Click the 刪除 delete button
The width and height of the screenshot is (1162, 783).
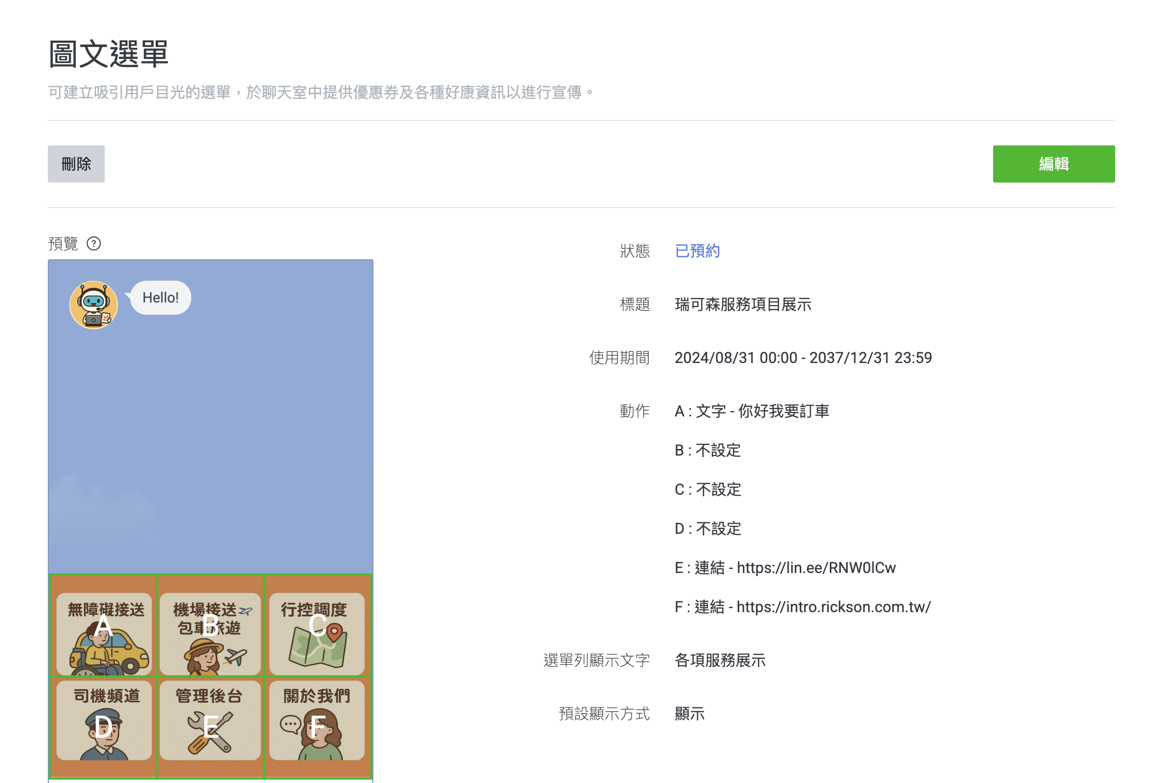point(76,164)
